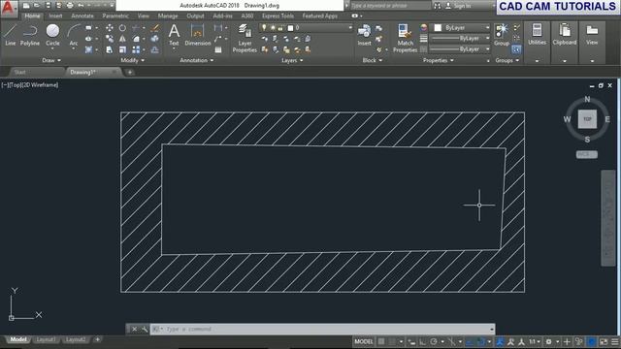Select the Circle tool
The width and height of the screenshot is (621, 349).
(52, 35)
